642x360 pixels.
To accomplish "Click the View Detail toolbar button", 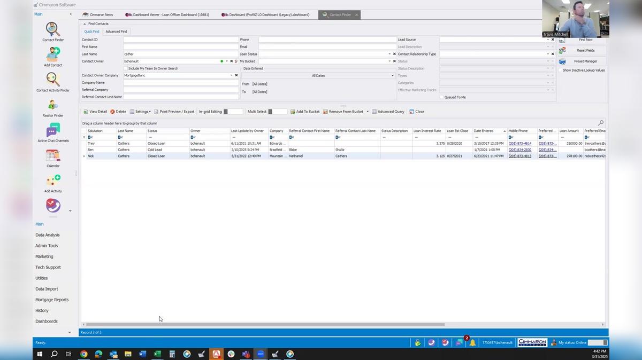I will click(95, 112).
